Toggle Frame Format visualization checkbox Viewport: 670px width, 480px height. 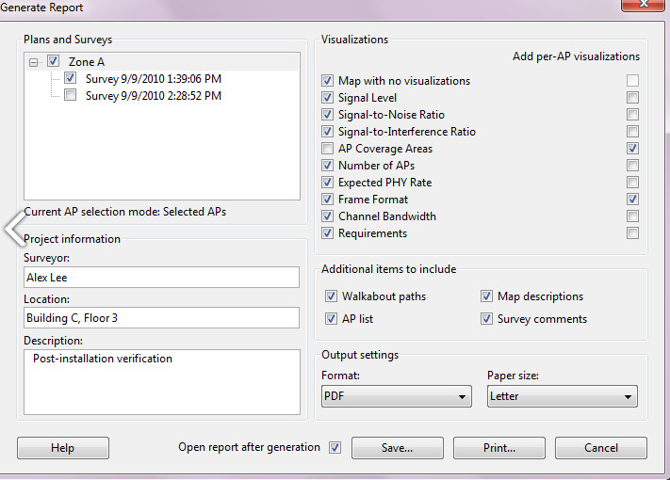pyautogui.click(x=327, y=199)
